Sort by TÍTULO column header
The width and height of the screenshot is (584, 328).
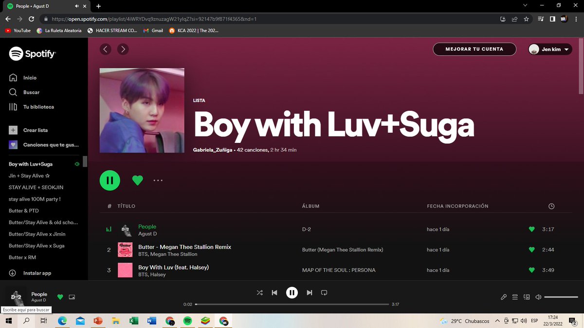click(x=127, y=206)
